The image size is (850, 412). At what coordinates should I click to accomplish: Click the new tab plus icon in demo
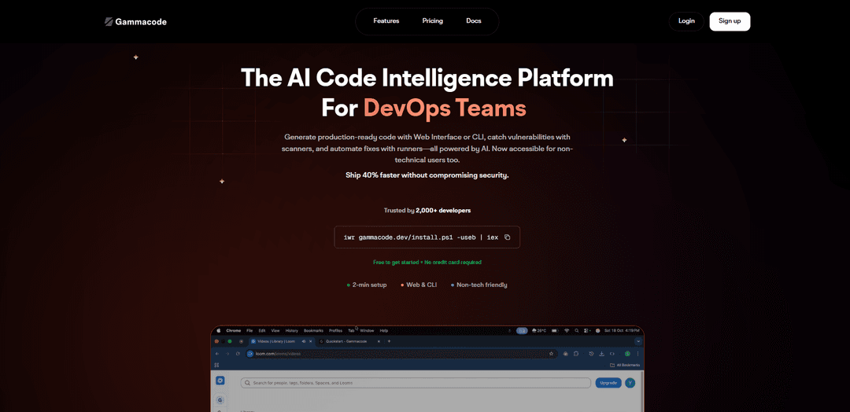point(389,341)
